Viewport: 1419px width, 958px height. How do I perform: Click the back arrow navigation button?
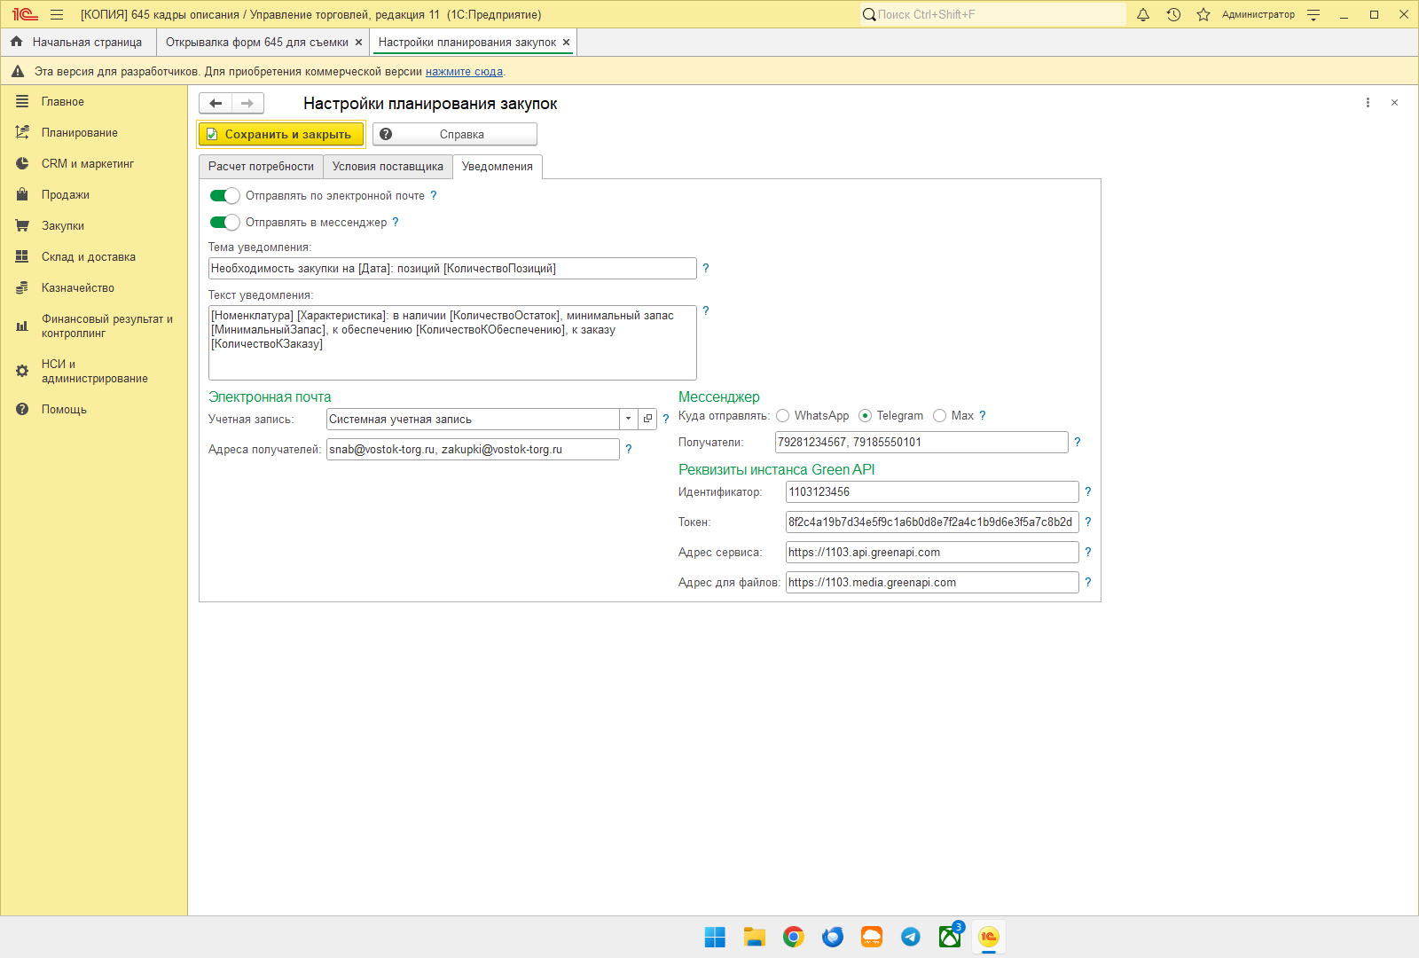pos(216,104)
